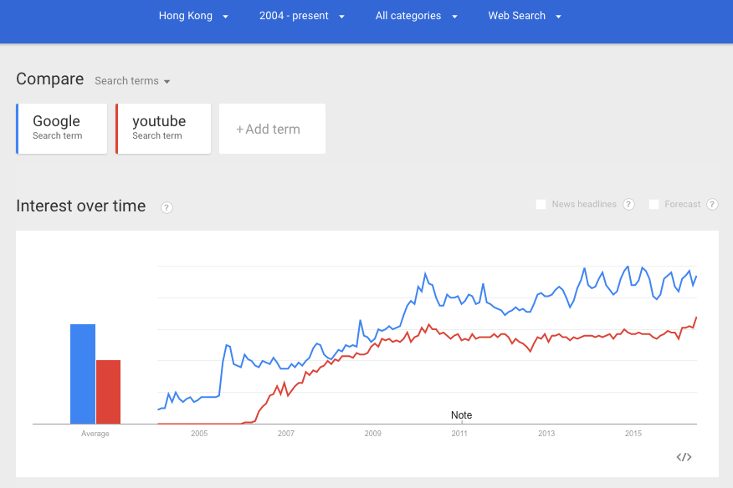Click the Note marker on the timeline
This screenshot has height=488, width=733.
pyautogui.click(x=461, y=415)
